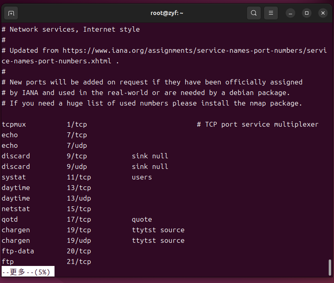Screen dimensions: 334x283
Task: Click the 'TCP port service multiplexer' comment
Action: 262,124
